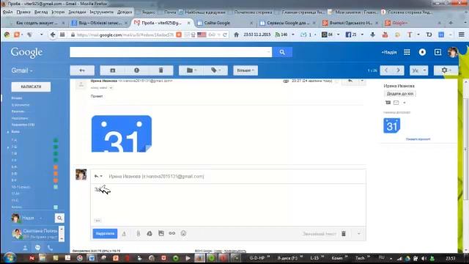469x264 pixels.
Task: Click the large calendar 31 image attachment
Action: coord(122,133)
